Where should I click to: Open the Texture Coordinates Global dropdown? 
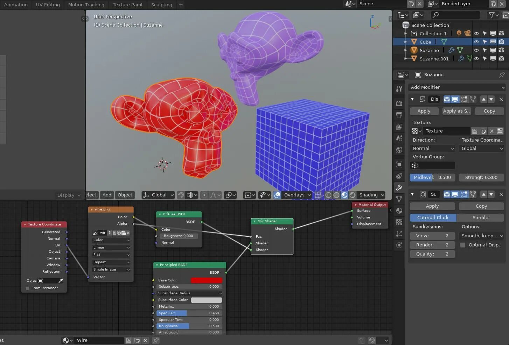click(x=482, y=149)
